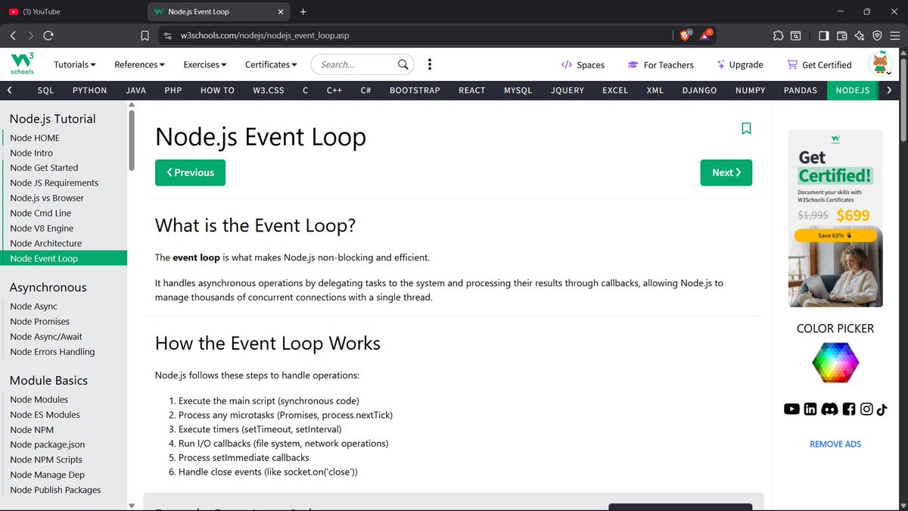The width and height of the screenshot is (908, 511).
Task: Open Brave Shields lion icon
Action: [x=686, y=35]
